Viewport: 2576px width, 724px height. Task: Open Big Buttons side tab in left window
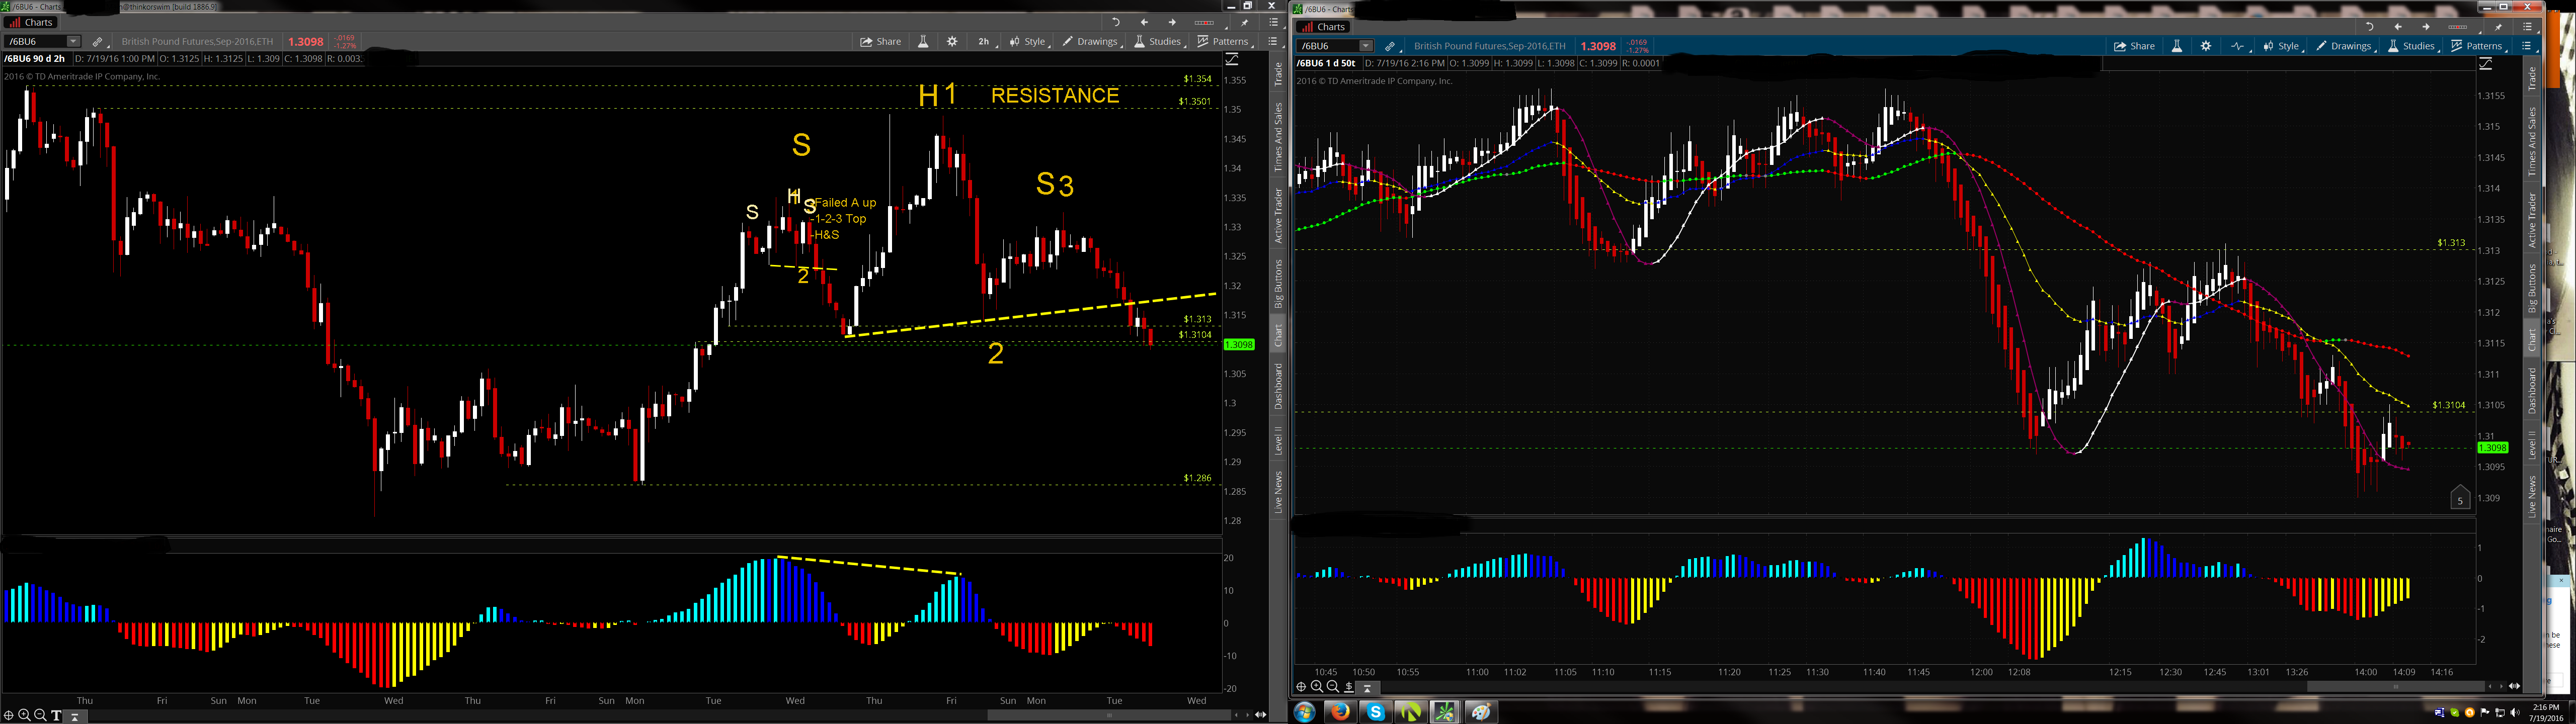1278,283
